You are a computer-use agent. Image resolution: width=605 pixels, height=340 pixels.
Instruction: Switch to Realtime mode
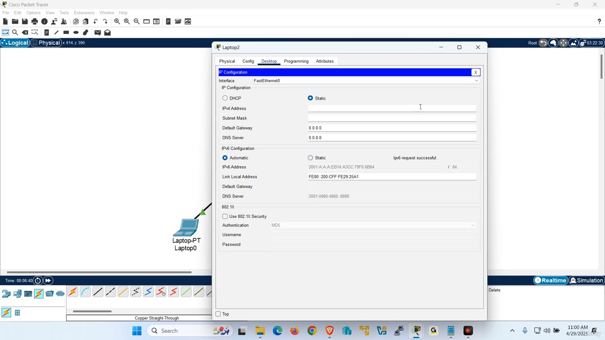[x=550, y=280]
